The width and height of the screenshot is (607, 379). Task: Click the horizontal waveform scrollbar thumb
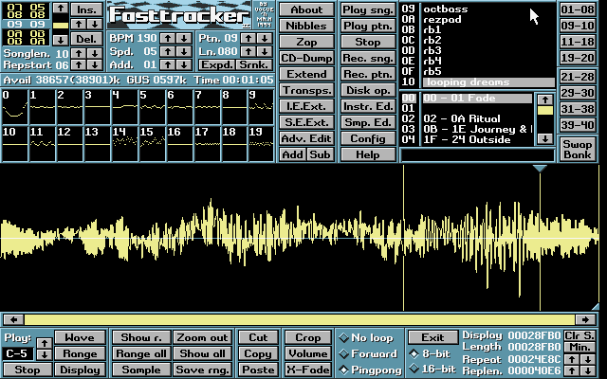point(300,319)
